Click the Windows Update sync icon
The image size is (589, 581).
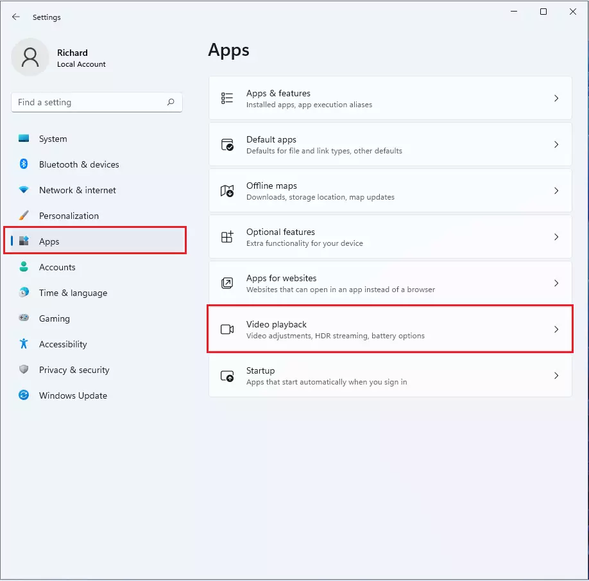point(24,395)
